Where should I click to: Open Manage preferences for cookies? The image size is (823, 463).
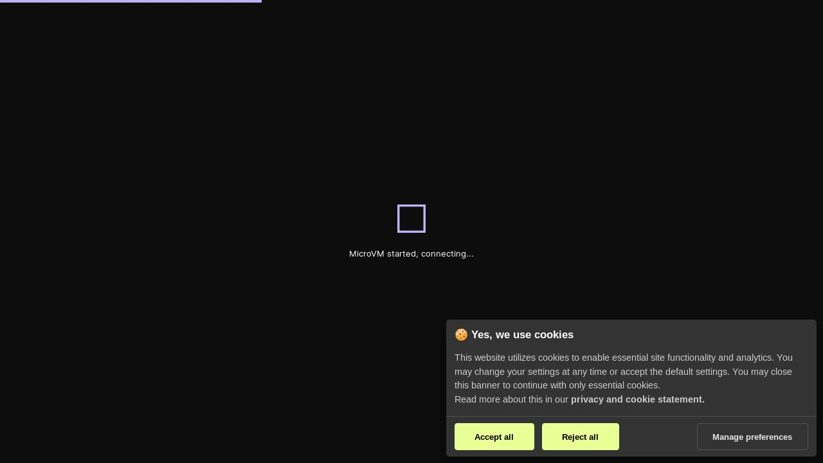752,437
